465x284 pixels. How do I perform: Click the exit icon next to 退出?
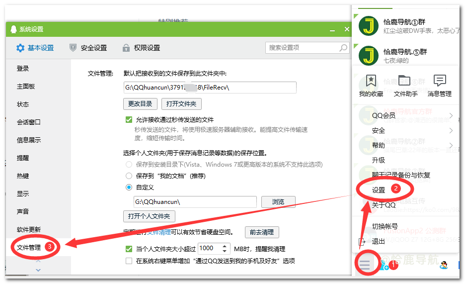[362, 241]
